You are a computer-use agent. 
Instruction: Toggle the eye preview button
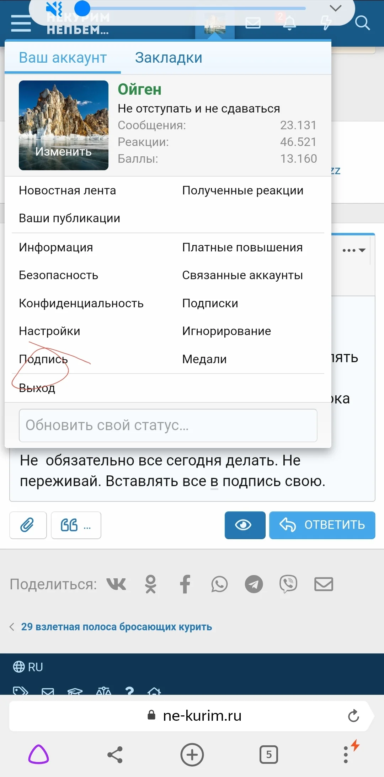pos(245,525)
